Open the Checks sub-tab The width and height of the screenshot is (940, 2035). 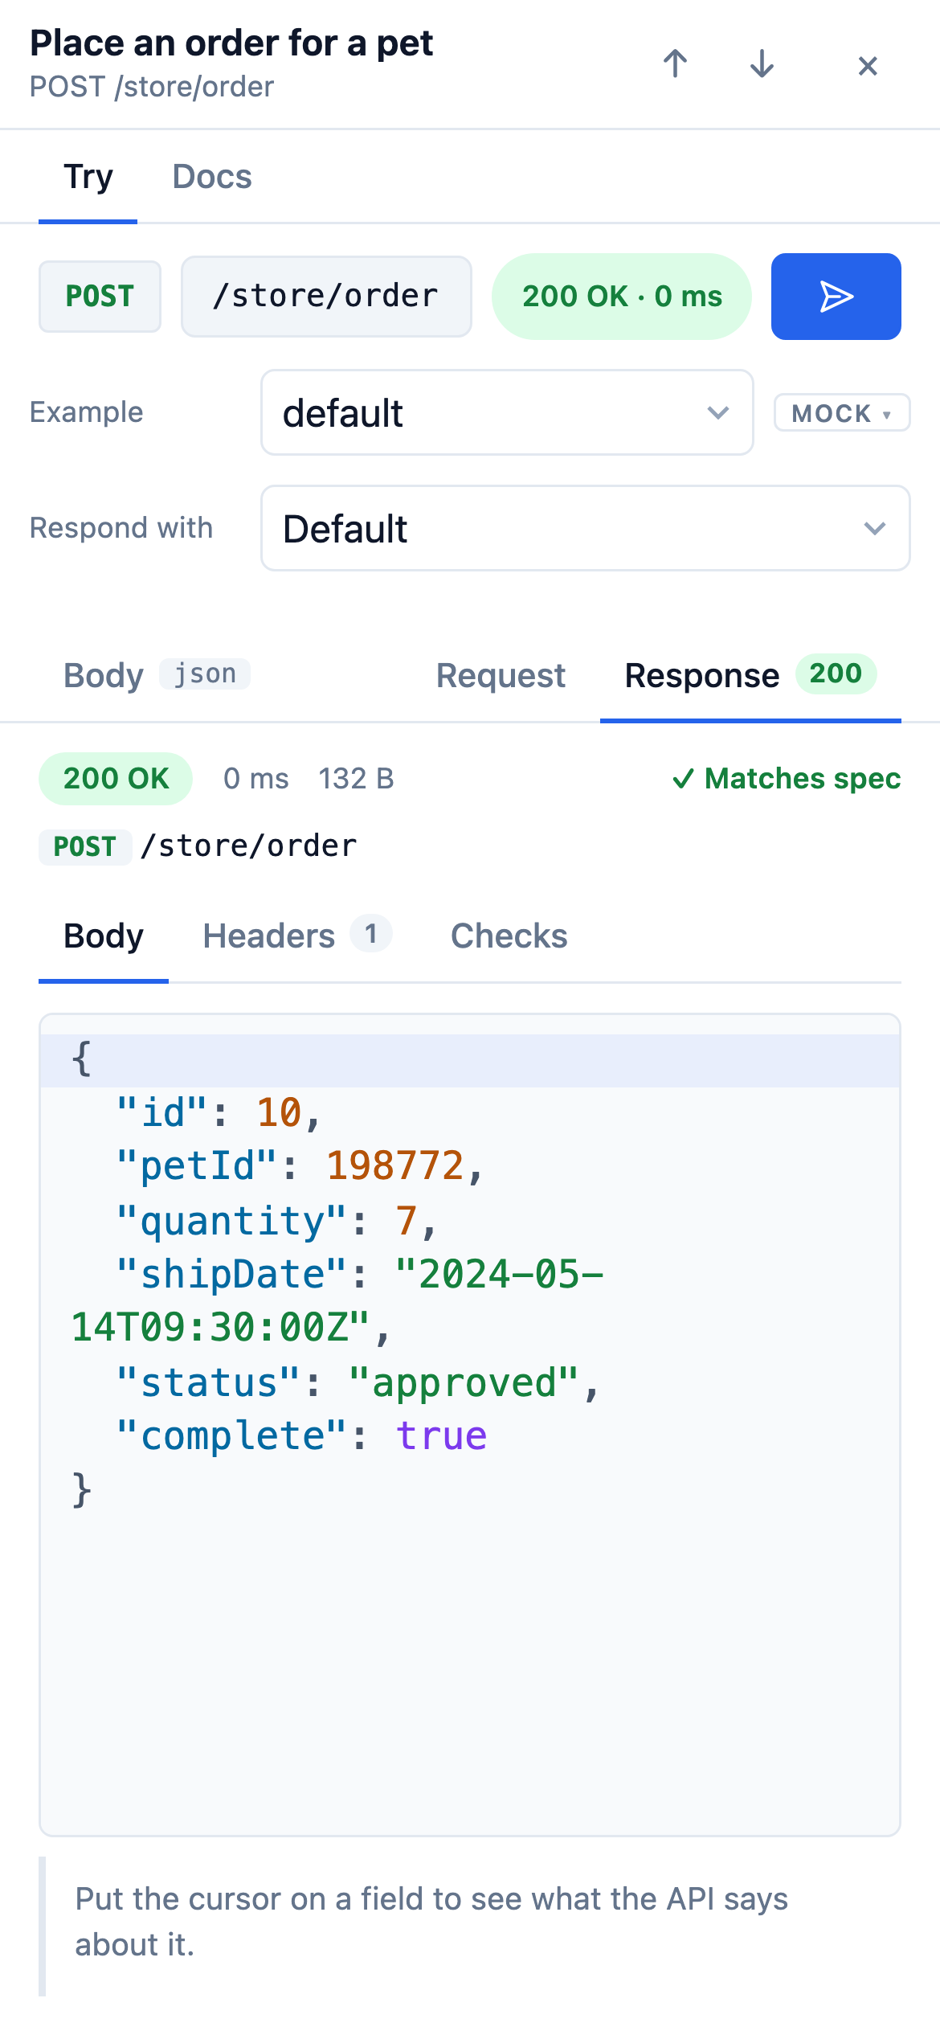(x=509, y=936)
